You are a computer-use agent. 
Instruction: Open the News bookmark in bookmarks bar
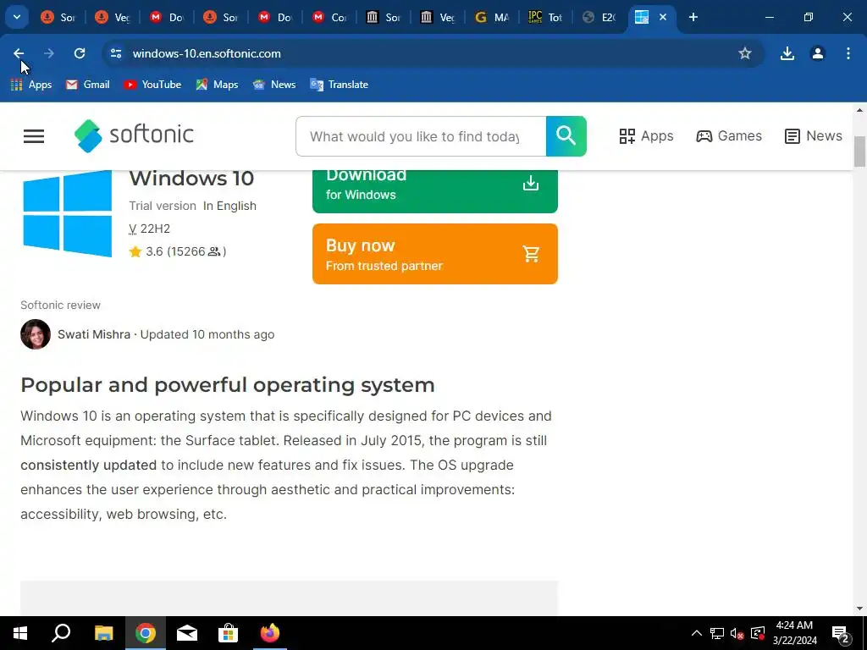pyautogui.click(x=274, y=85)
